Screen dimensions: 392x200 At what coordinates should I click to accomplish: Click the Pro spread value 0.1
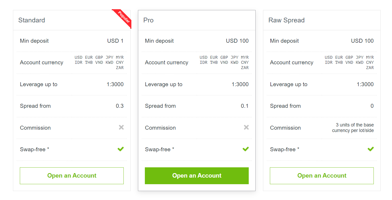pos(245,106)
